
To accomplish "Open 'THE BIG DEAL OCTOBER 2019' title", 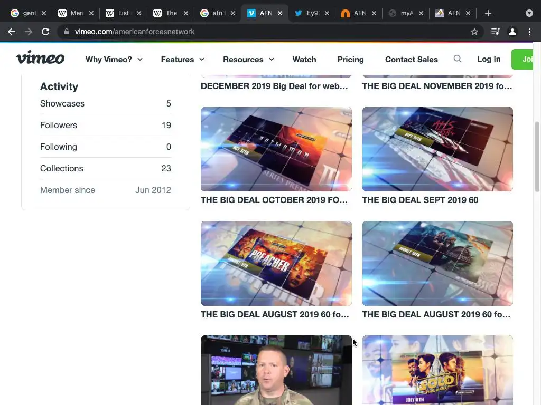I will pos(274,200).
